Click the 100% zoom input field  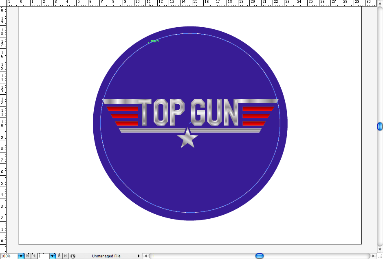tap(9, 256)
